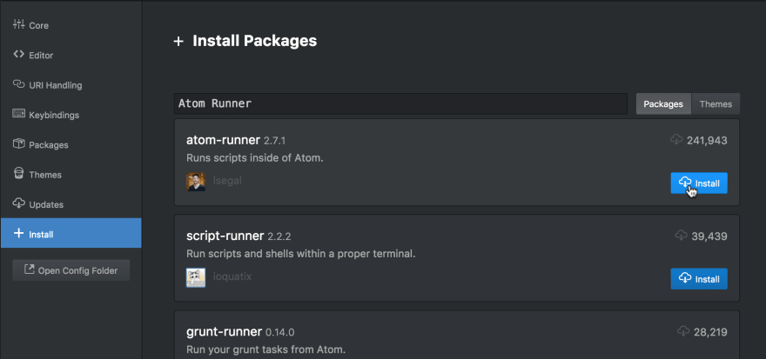Click the 39,439 download count
This screenshot has width=766, height=359.
[709, 236]
